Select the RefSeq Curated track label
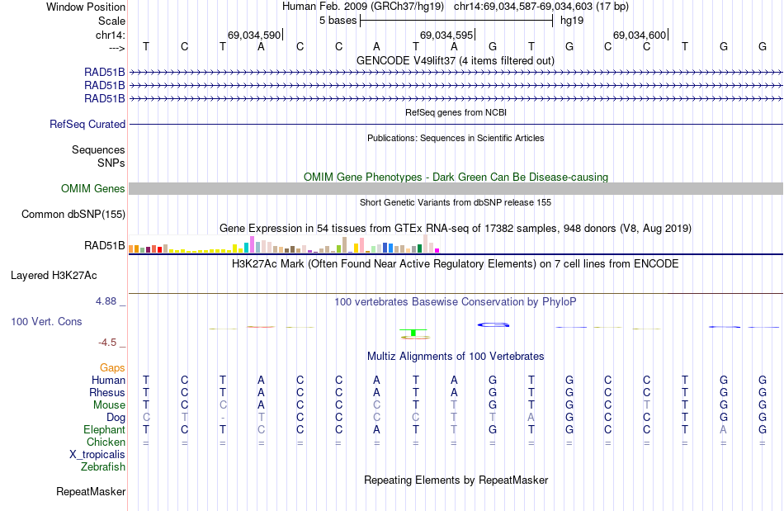This screenshot has width=784, height=511. tap(87, 124)
